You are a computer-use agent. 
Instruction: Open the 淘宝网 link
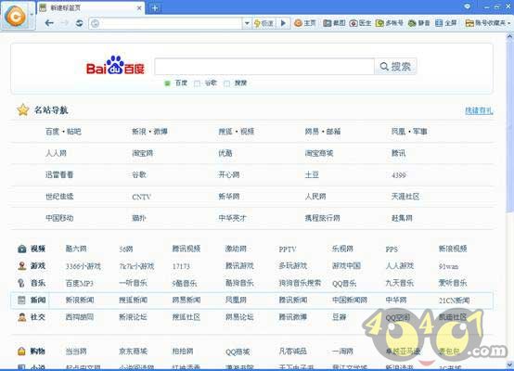coord(143,153)
